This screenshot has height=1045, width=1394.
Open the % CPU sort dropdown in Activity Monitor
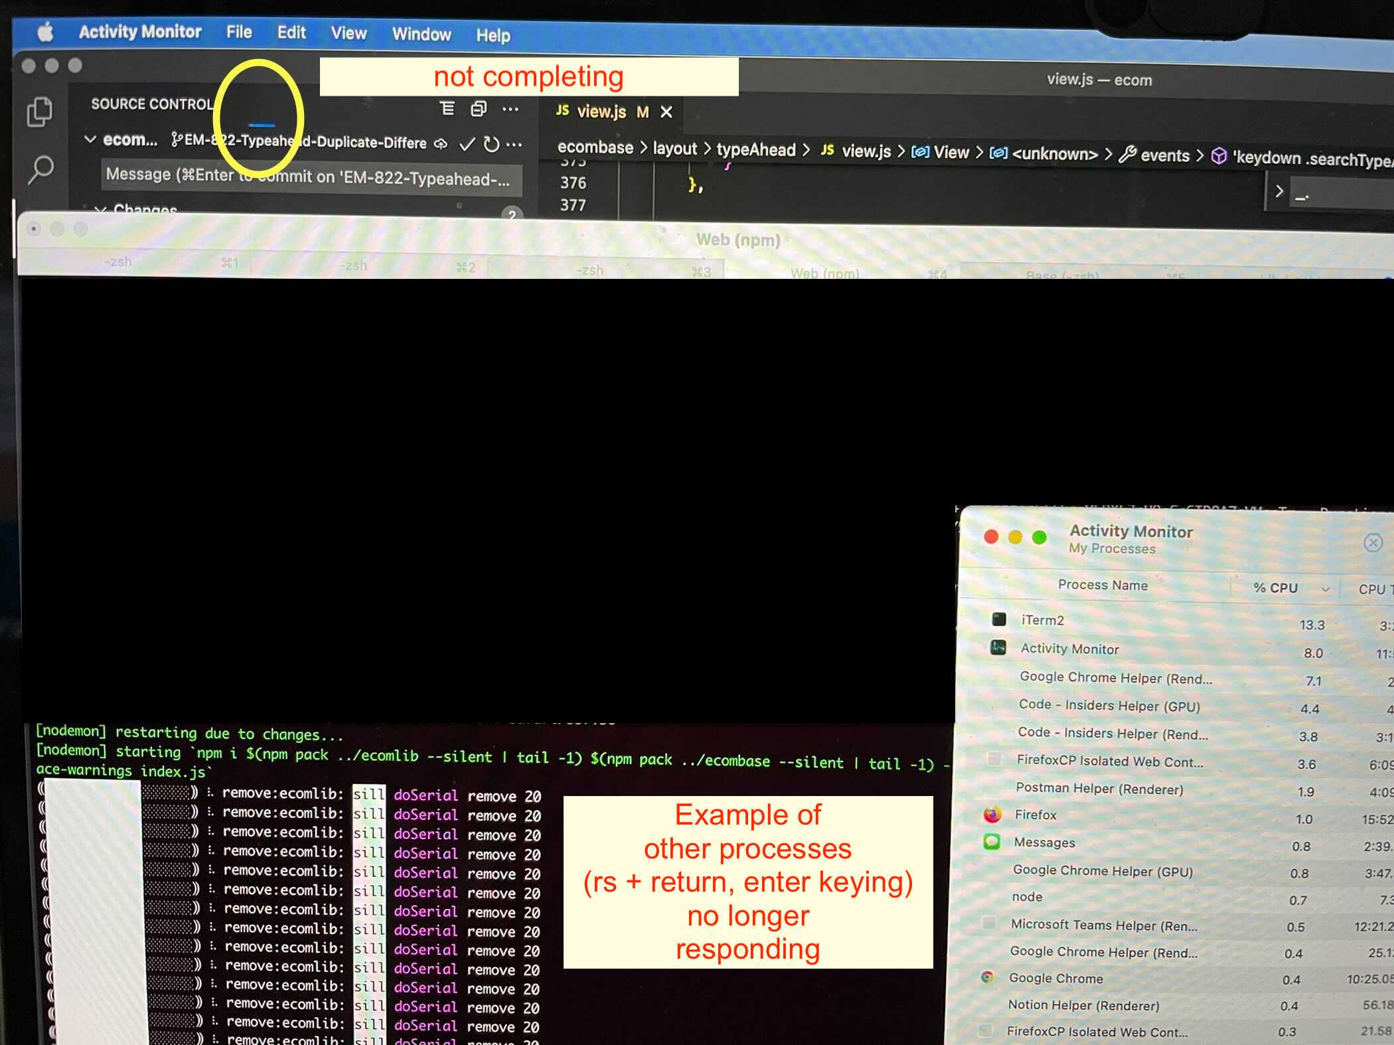[1327, 588]
